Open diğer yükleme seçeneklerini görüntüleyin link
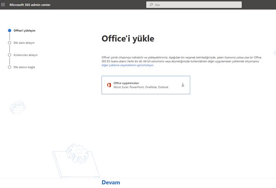The width and height of the screenshot is (276, 188). [x=128, y=65]
